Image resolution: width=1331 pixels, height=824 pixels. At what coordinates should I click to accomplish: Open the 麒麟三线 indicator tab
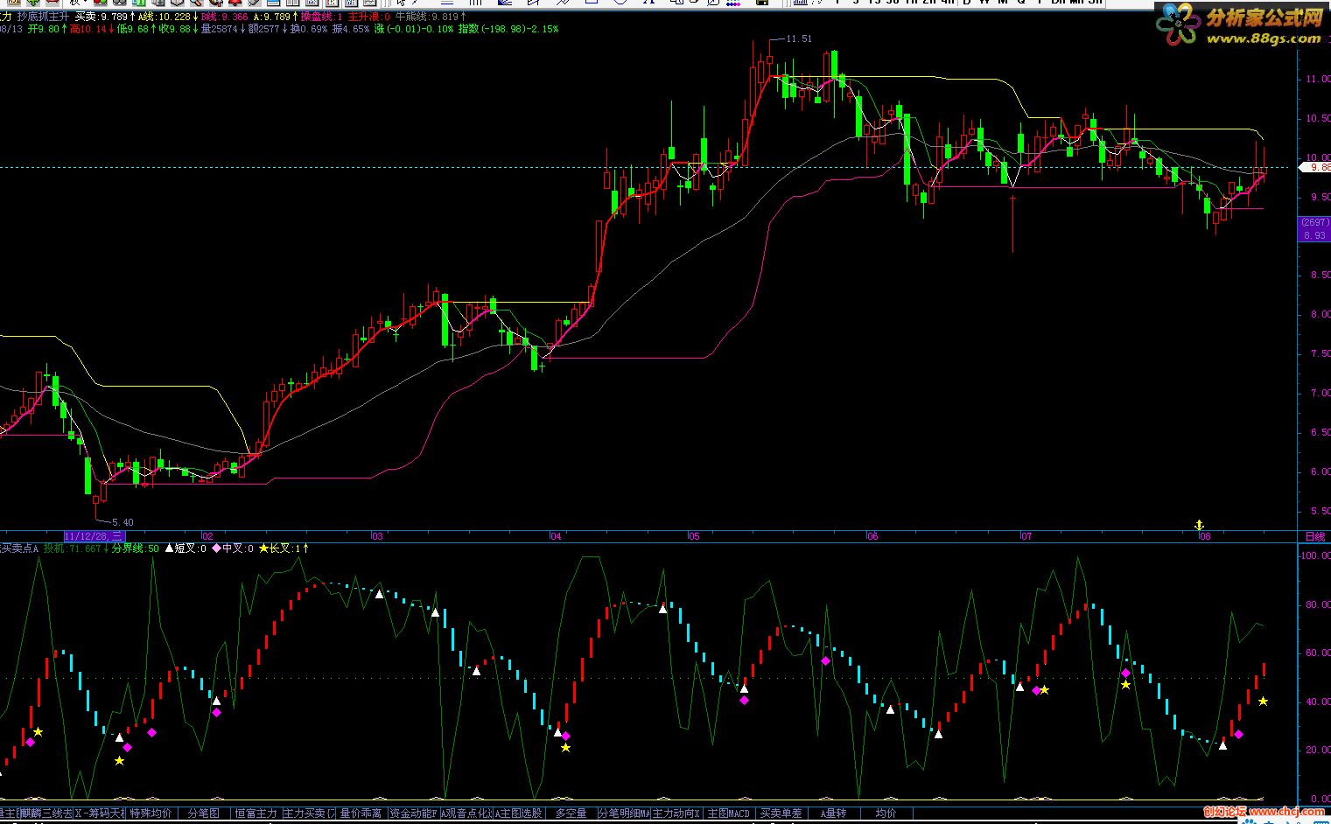[47, 814]
